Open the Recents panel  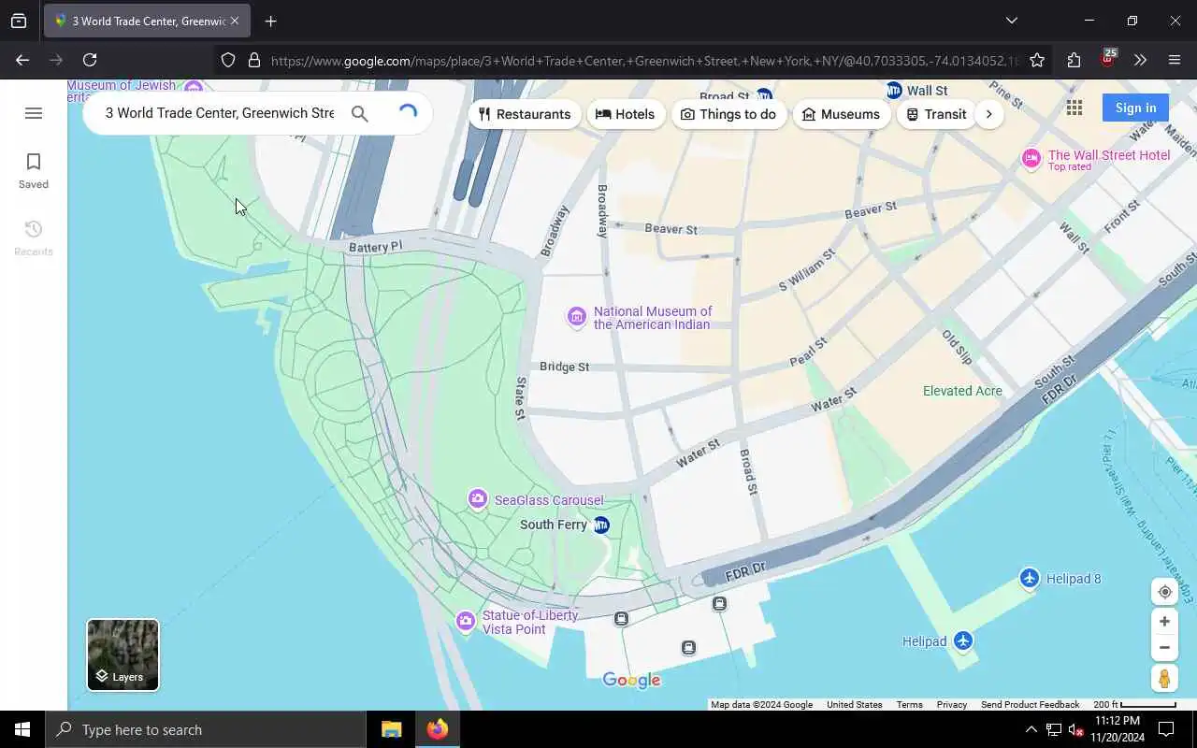[x=34, y=238]
